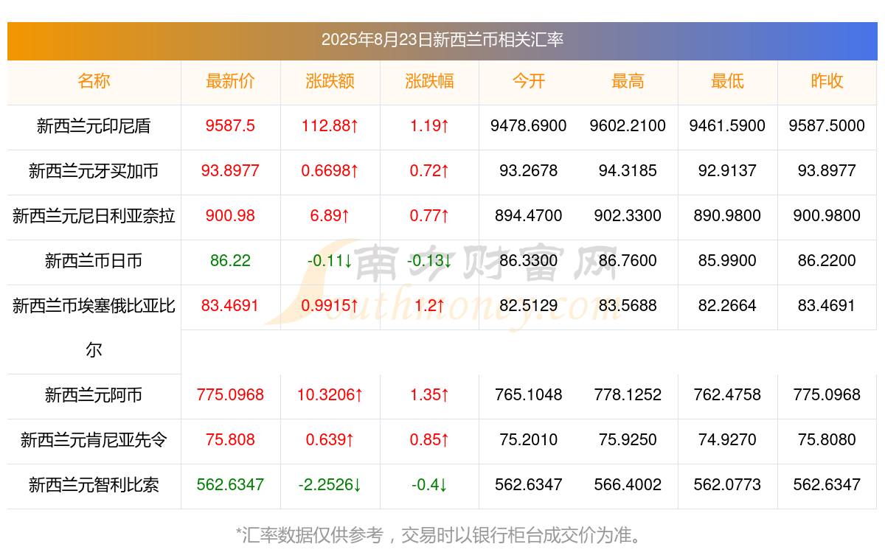This screenshot has width=885, height=558.
Task: Click the change amount 6.89↑
Action: tap(330, 216)
